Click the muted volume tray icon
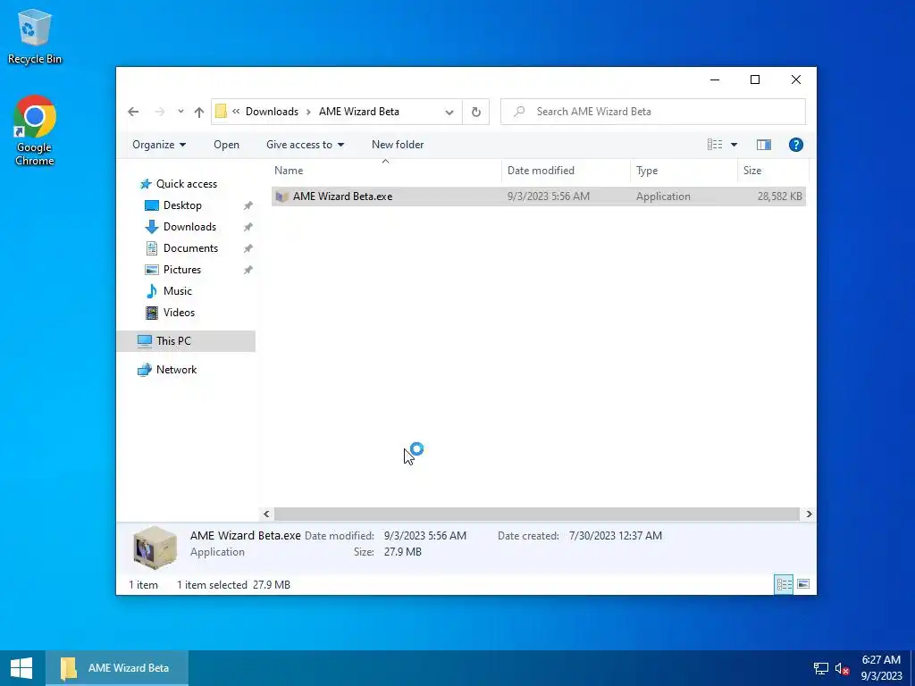Image resolution: width=915 pixels, height=686 pixels. [x=842, y=668]
